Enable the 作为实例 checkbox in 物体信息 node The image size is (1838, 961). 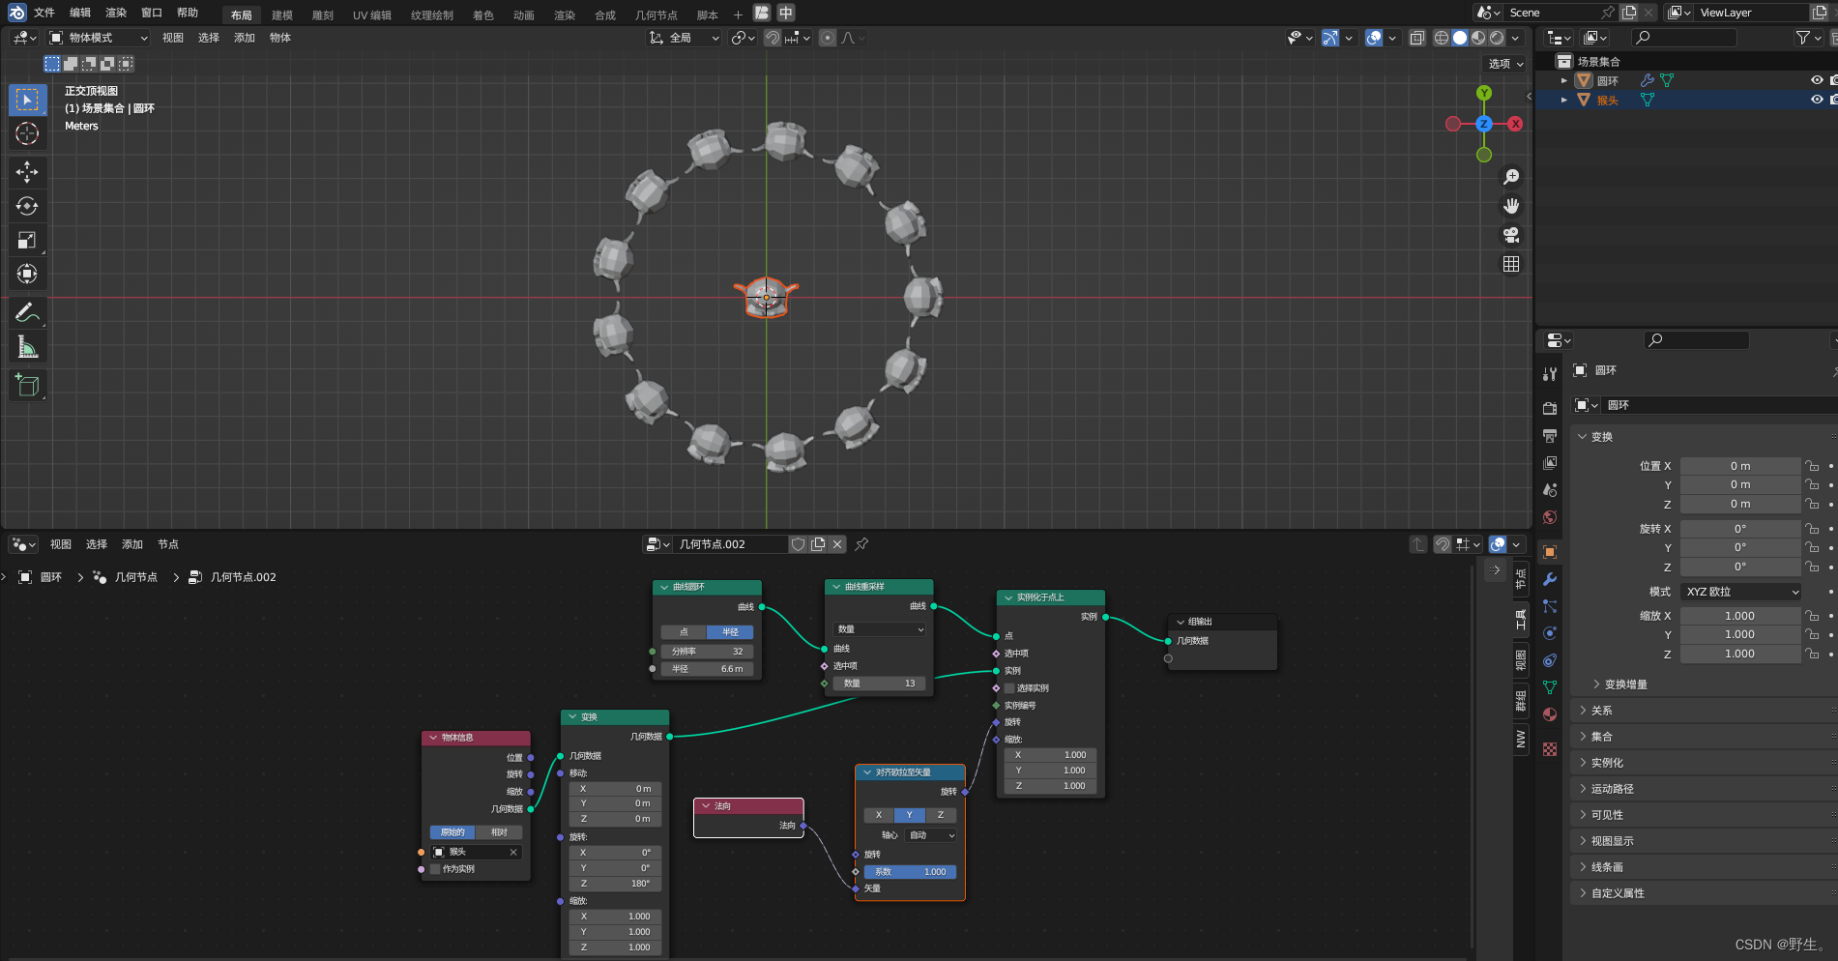(435, 869)
